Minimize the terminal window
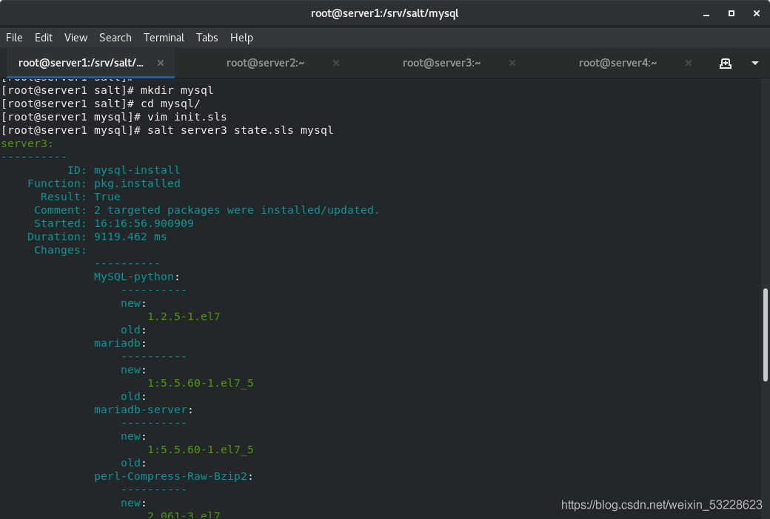 coord(706,14)
